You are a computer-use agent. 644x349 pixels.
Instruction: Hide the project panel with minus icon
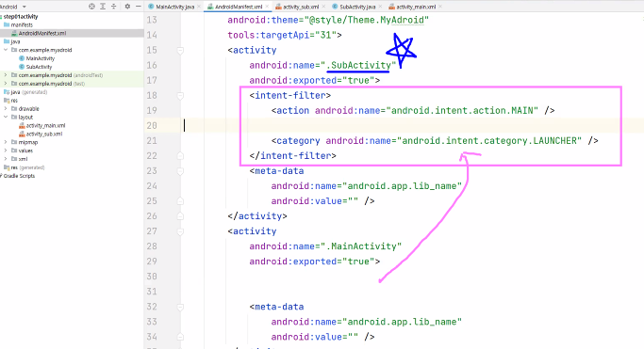tap(138, 7)
